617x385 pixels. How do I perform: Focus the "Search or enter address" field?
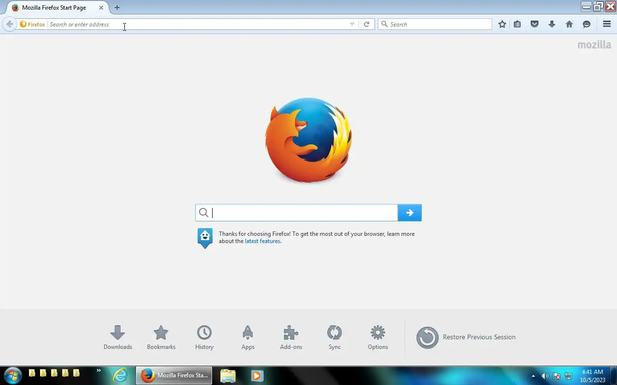[198, 24]
